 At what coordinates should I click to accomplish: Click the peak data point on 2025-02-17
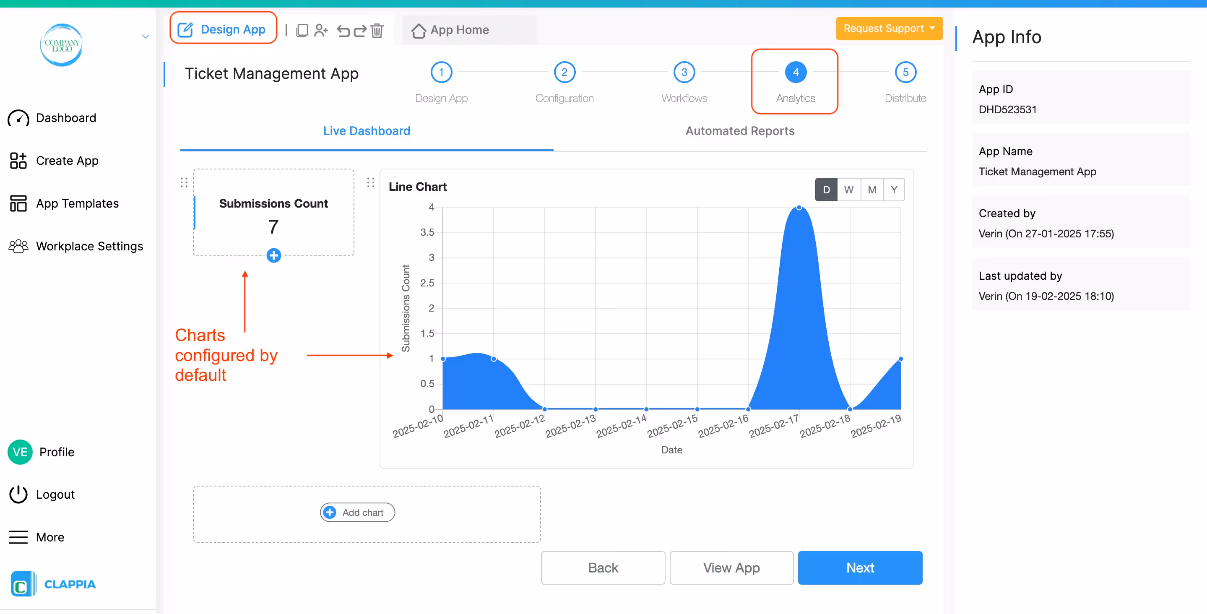click(799, 208)
